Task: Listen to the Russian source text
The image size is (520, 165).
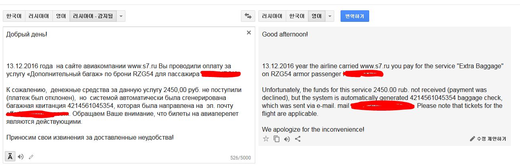Action: click(21, 157)
